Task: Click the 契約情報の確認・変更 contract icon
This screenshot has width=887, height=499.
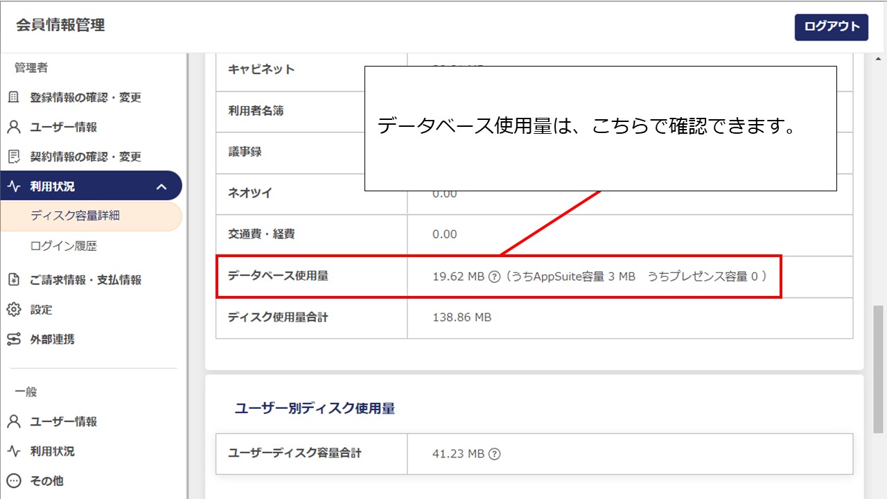Action: click(x=15, y=156)
